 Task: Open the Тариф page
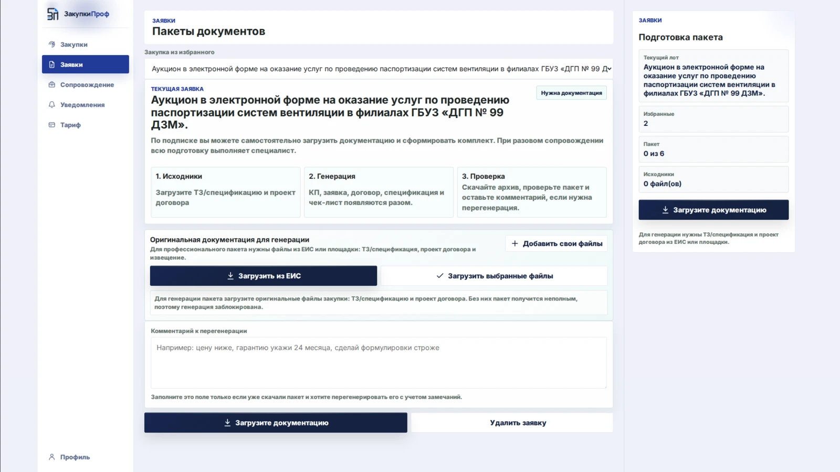tap(86, 125)
